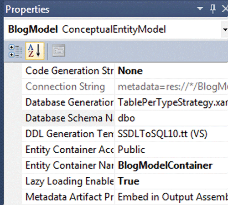Expand the BlogModel object selector dropdown
Viewport: 228px width, 205px height.
tap(225, 30)
